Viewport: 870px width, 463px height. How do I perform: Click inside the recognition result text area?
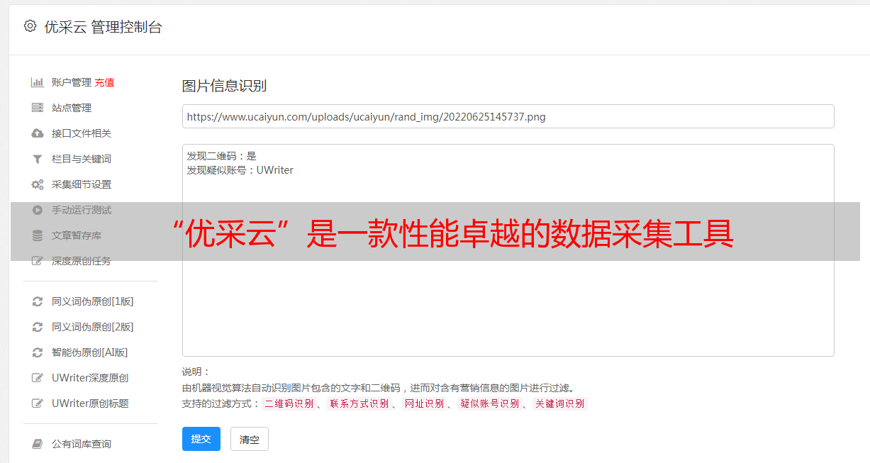(508, 250)
